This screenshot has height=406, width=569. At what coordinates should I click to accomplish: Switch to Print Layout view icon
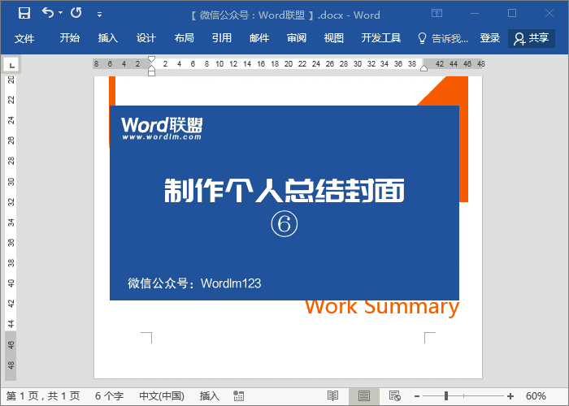364,396
